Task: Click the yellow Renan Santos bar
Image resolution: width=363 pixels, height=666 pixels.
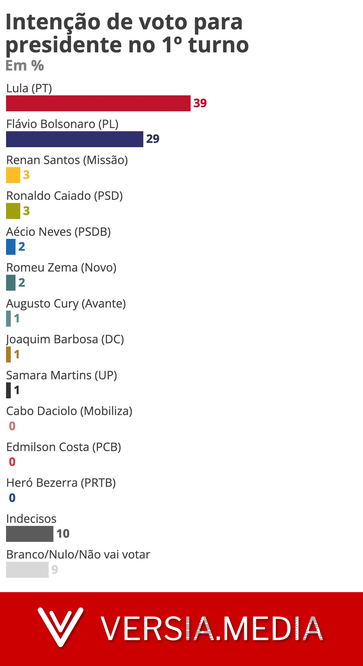Action: coord(13,175)
